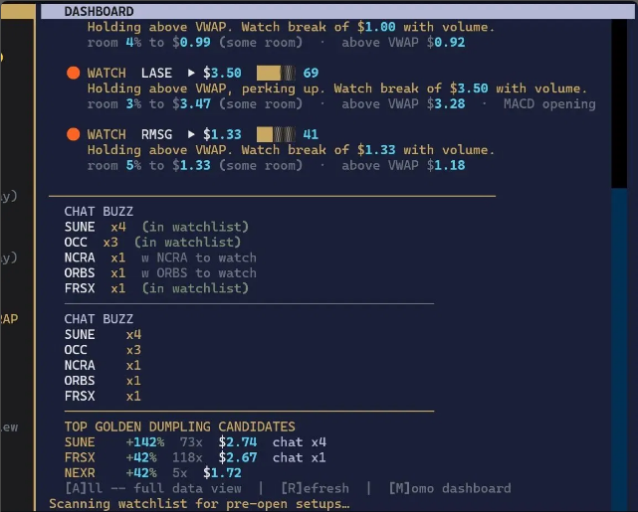
Task: Click 'w NCRA to watch' hint
Action: click(199, 257)
